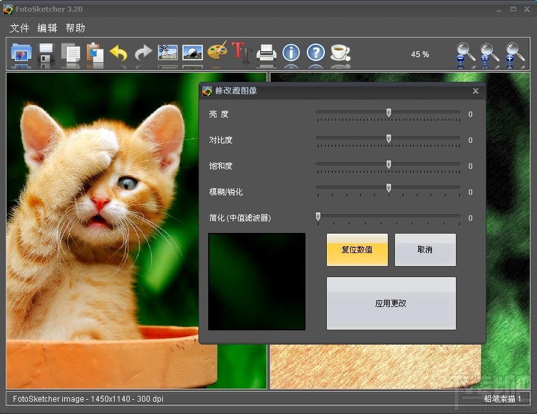The image size is (537, 414).
Task: Click the 亮度 brightness slider handle
Action: click(388, 113)
